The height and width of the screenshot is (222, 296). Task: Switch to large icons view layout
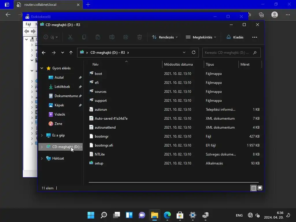tap(260, 188)
